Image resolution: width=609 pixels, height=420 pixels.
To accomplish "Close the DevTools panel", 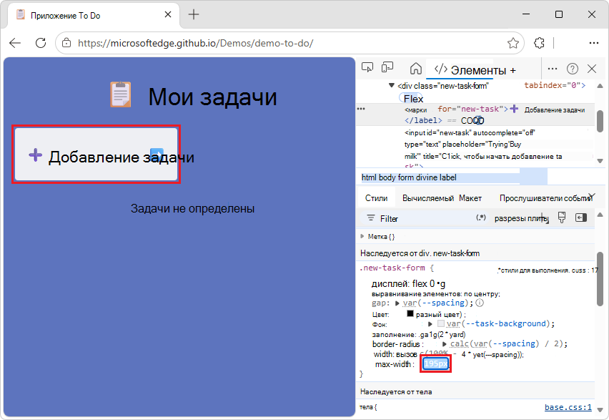I will point(592,69).
